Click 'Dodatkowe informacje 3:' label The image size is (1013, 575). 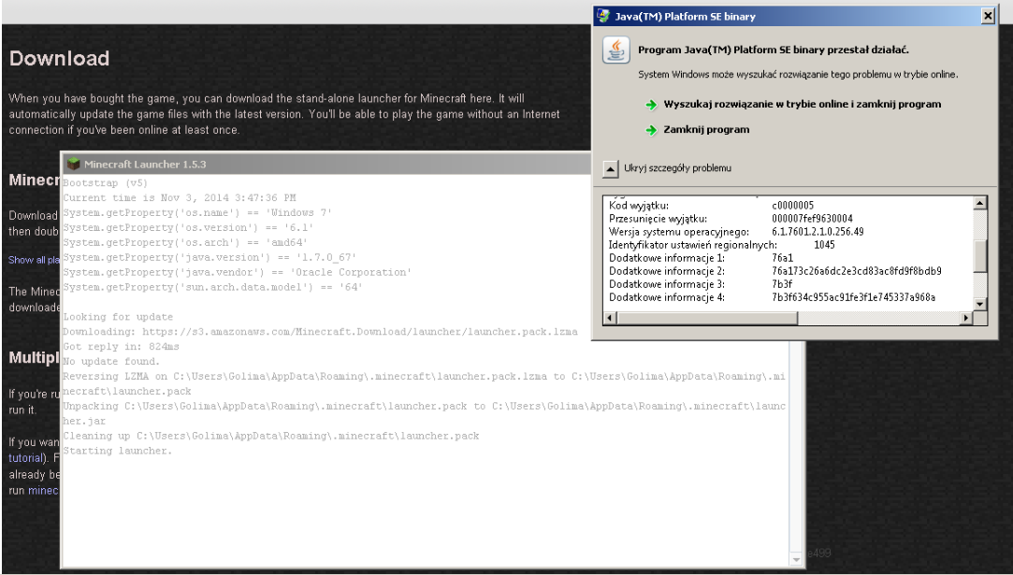[x=667, y=284]
